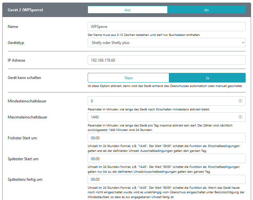253x200 pixels.
Task: Click the Spätestens fertig um label
Action: point(25,179)
